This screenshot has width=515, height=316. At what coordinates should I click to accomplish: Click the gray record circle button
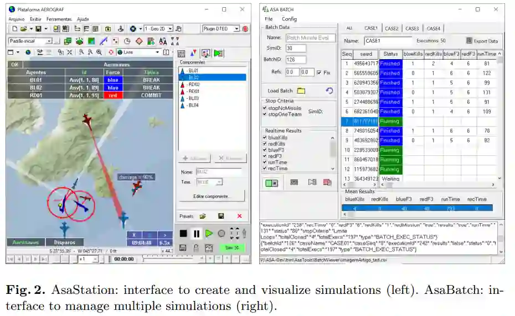[x=222, y=233]
